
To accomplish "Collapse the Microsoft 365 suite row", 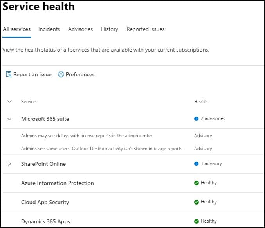I will [9, 119].
